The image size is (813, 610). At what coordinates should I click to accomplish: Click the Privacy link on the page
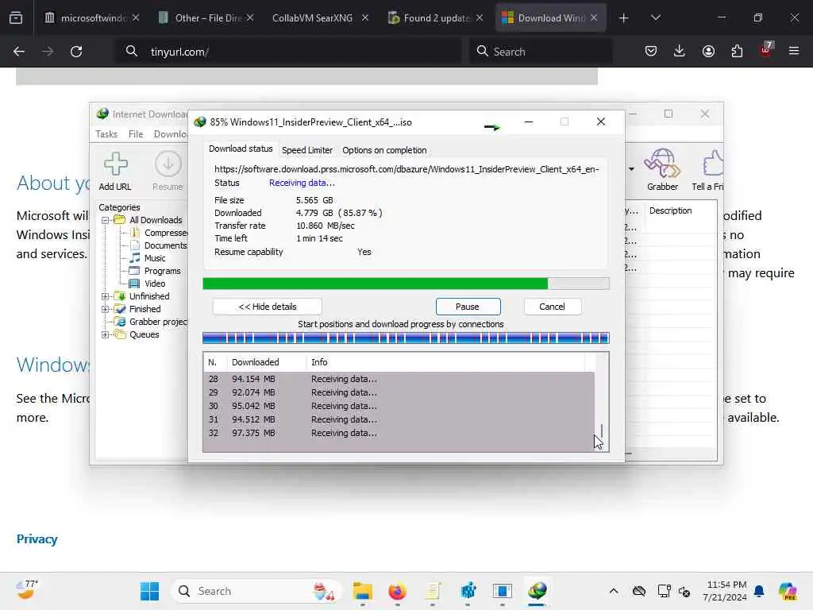37,539
